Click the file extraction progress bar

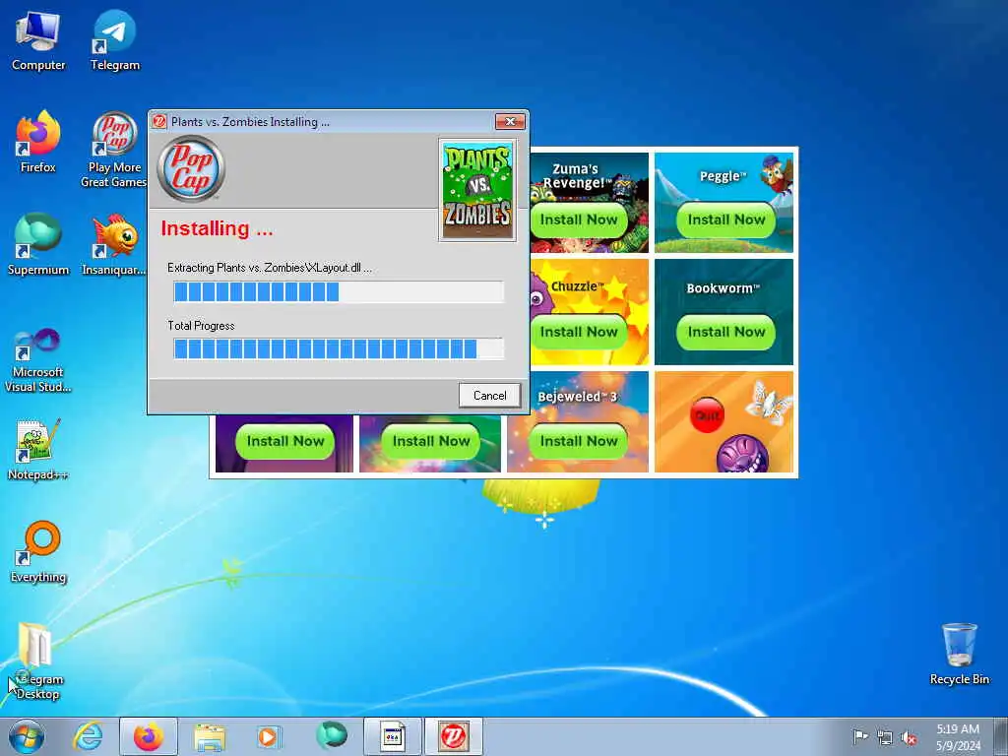pos(339,291)
